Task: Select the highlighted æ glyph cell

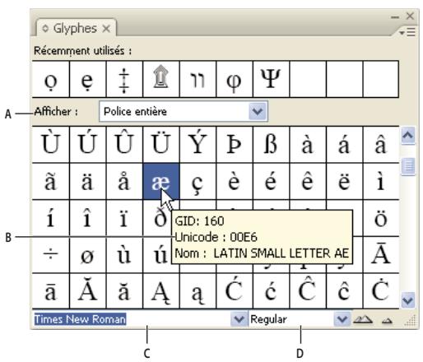Action: click(x=161, y=181)
